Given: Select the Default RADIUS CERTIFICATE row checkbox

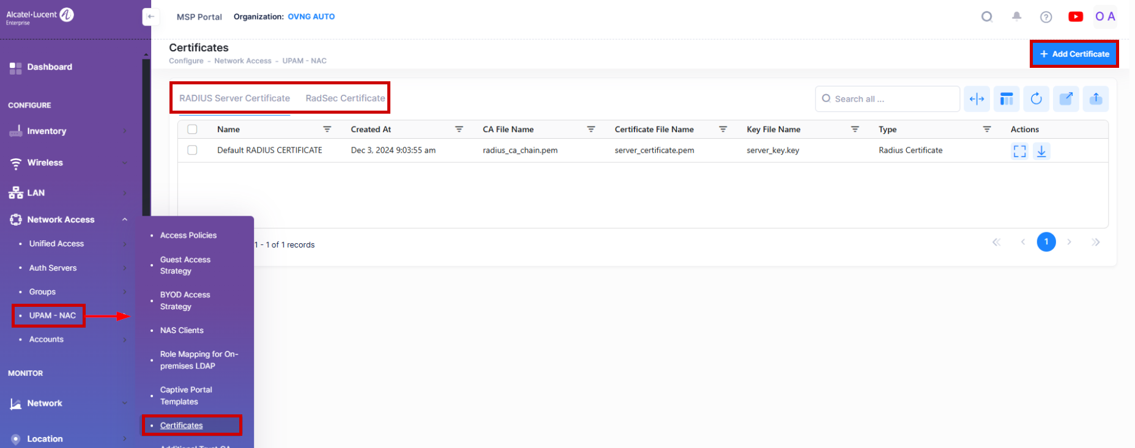Looking at the screenshot, I should [x=192, y=150].
